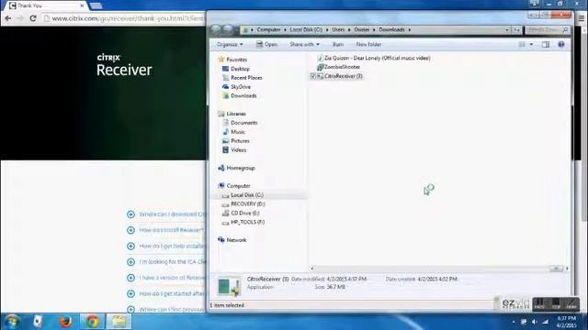Open Homegroup in the navigation pane
The height and width of the screenshot is (330, 588).
(241, 168)
